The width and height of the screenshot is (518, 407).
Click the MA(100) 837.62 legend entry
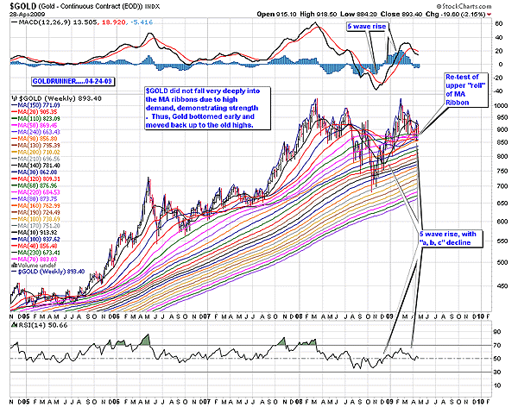pyautogui.click(x=40, y=240)
